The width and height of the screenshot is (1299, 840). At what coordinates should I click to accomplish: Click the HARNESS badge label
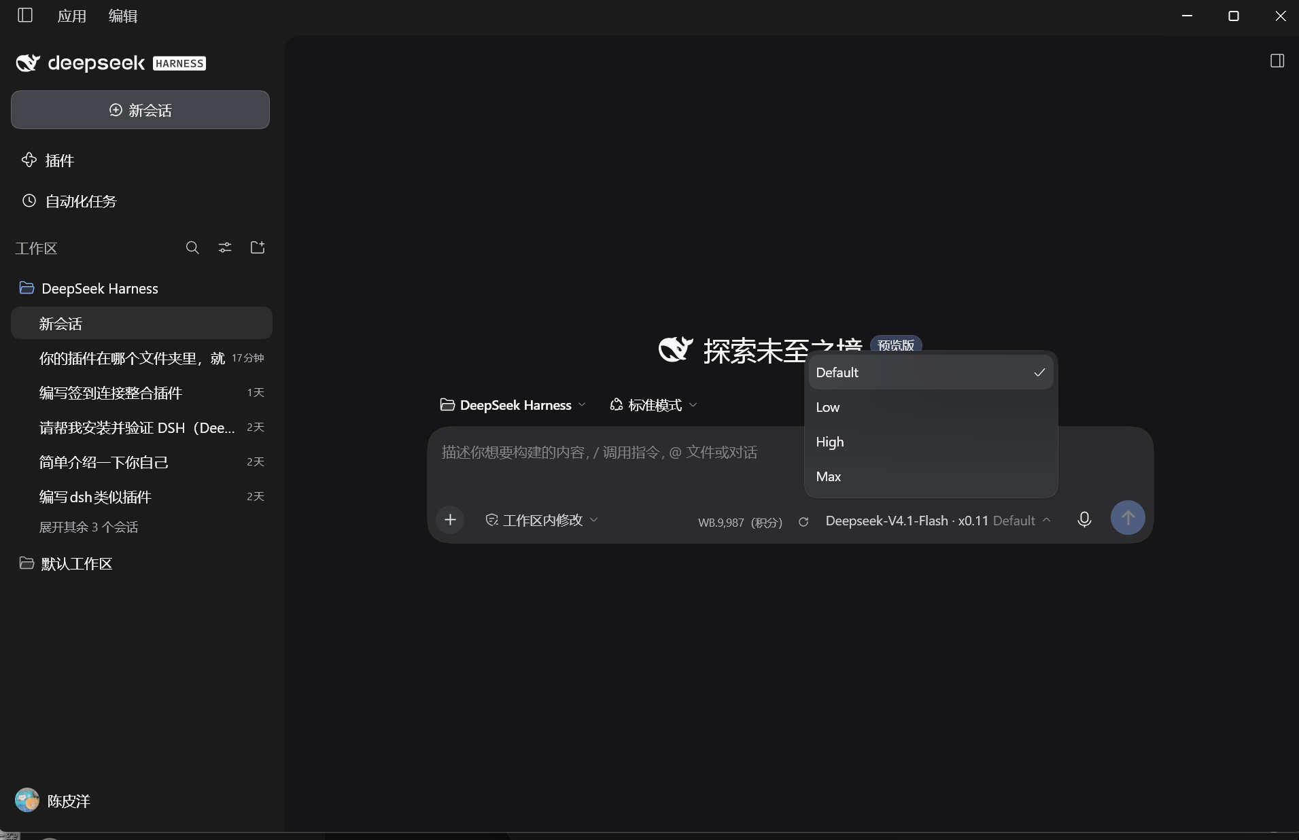click(x=179, y=63)
